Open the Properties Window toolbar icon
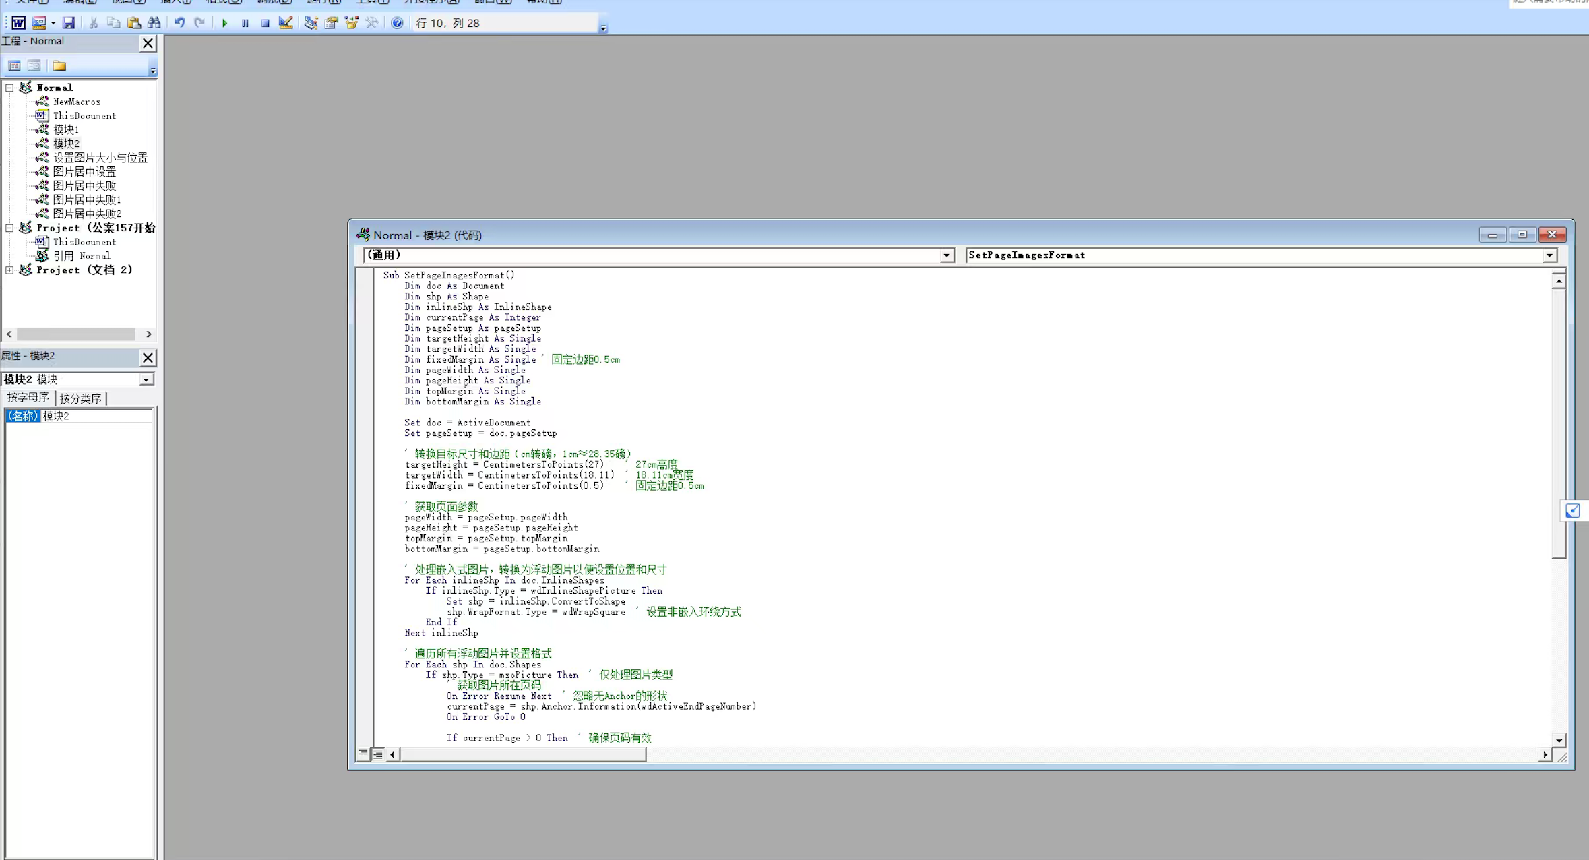 coord(332,23)
